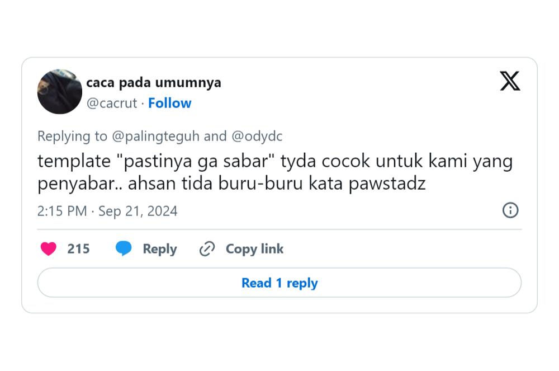559x371 pixels.
Task: Visit the @palingteguh mention
Action: pyautogui.click(x=155, y=137)
